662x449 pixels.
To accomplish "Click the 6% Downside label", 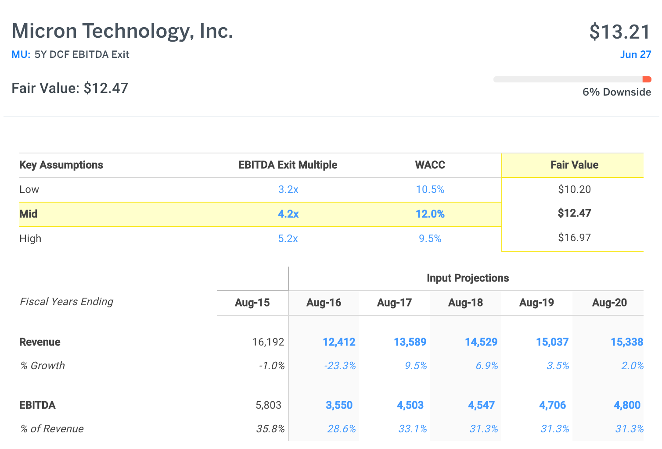I will pos(617,92).
